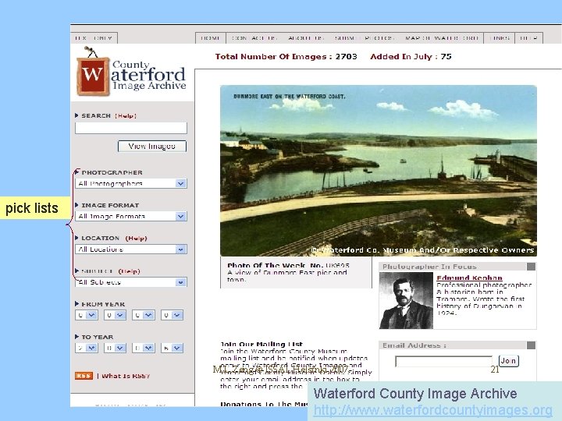Click the County Waterford Image Archive logo
This screenshot has height=421, width=562.
(131, 72)
